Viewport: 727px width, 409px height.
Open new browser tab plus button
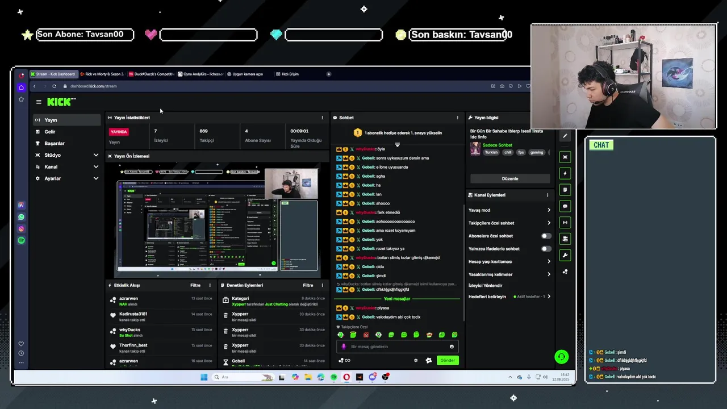[x=328, y=74]
